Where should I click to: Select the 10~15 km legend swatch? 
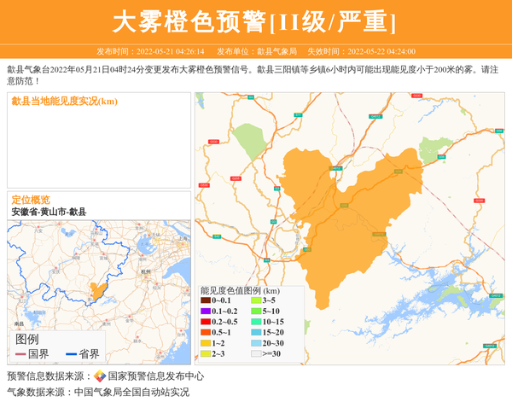[x=256, y=322]
